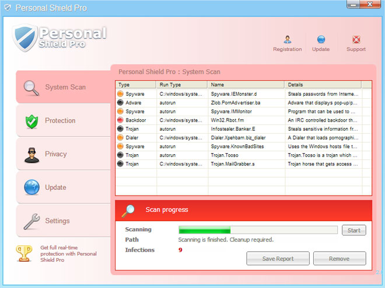
Task: Click the Remove button
Action: click(x=339, y=258)
